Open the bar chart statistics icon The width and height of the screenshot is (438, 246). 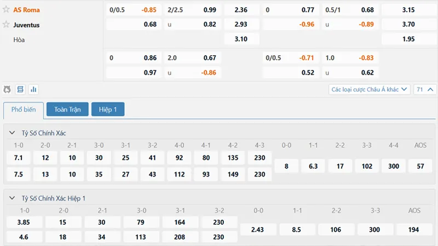(33, 89)
